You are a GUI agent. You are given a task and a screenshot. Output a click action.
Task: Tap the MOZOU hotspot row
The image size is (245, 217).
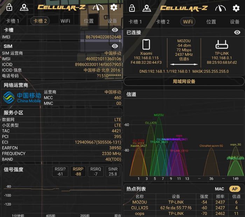184,202
